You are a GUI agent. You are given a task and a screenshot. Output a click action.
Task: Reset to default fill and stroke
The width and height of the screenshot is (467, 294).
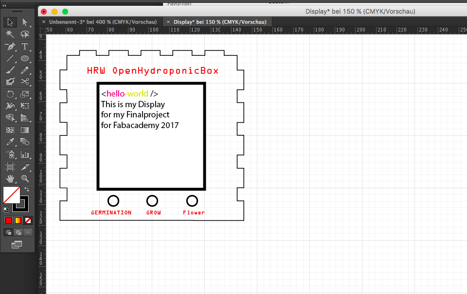[x=6, y=210]
